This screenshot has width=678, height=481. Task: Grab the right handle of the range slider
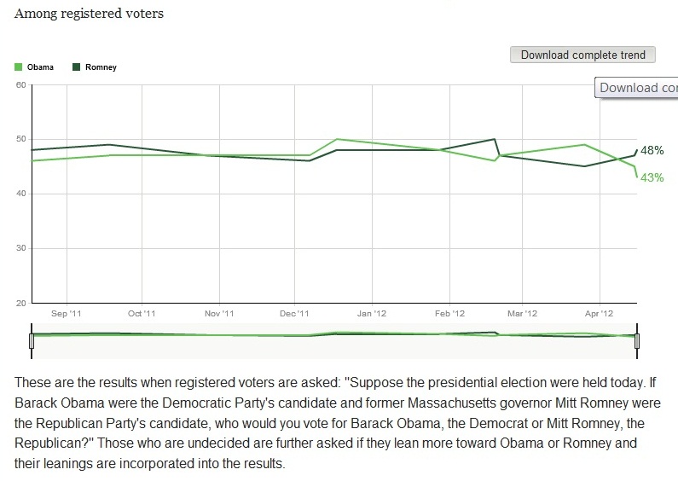coord(637,340)
